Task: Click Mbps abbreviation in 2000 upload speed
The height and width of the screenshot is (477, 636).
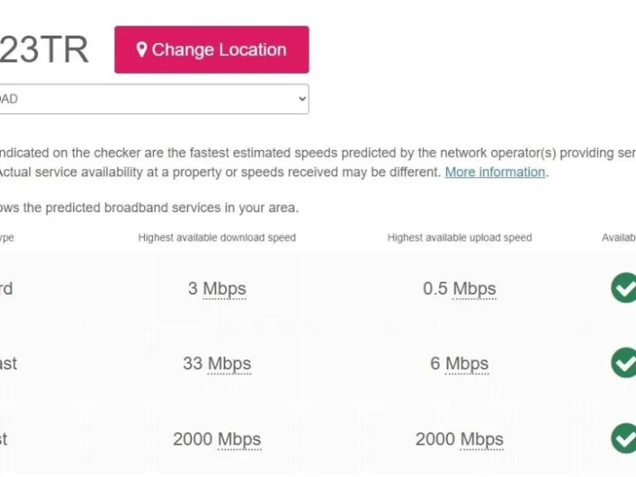Action: (x=482, y=439)
